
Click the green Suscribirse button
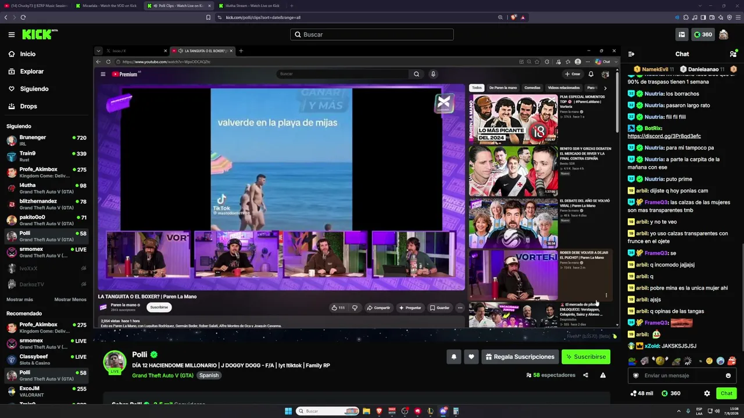[586, 356]
